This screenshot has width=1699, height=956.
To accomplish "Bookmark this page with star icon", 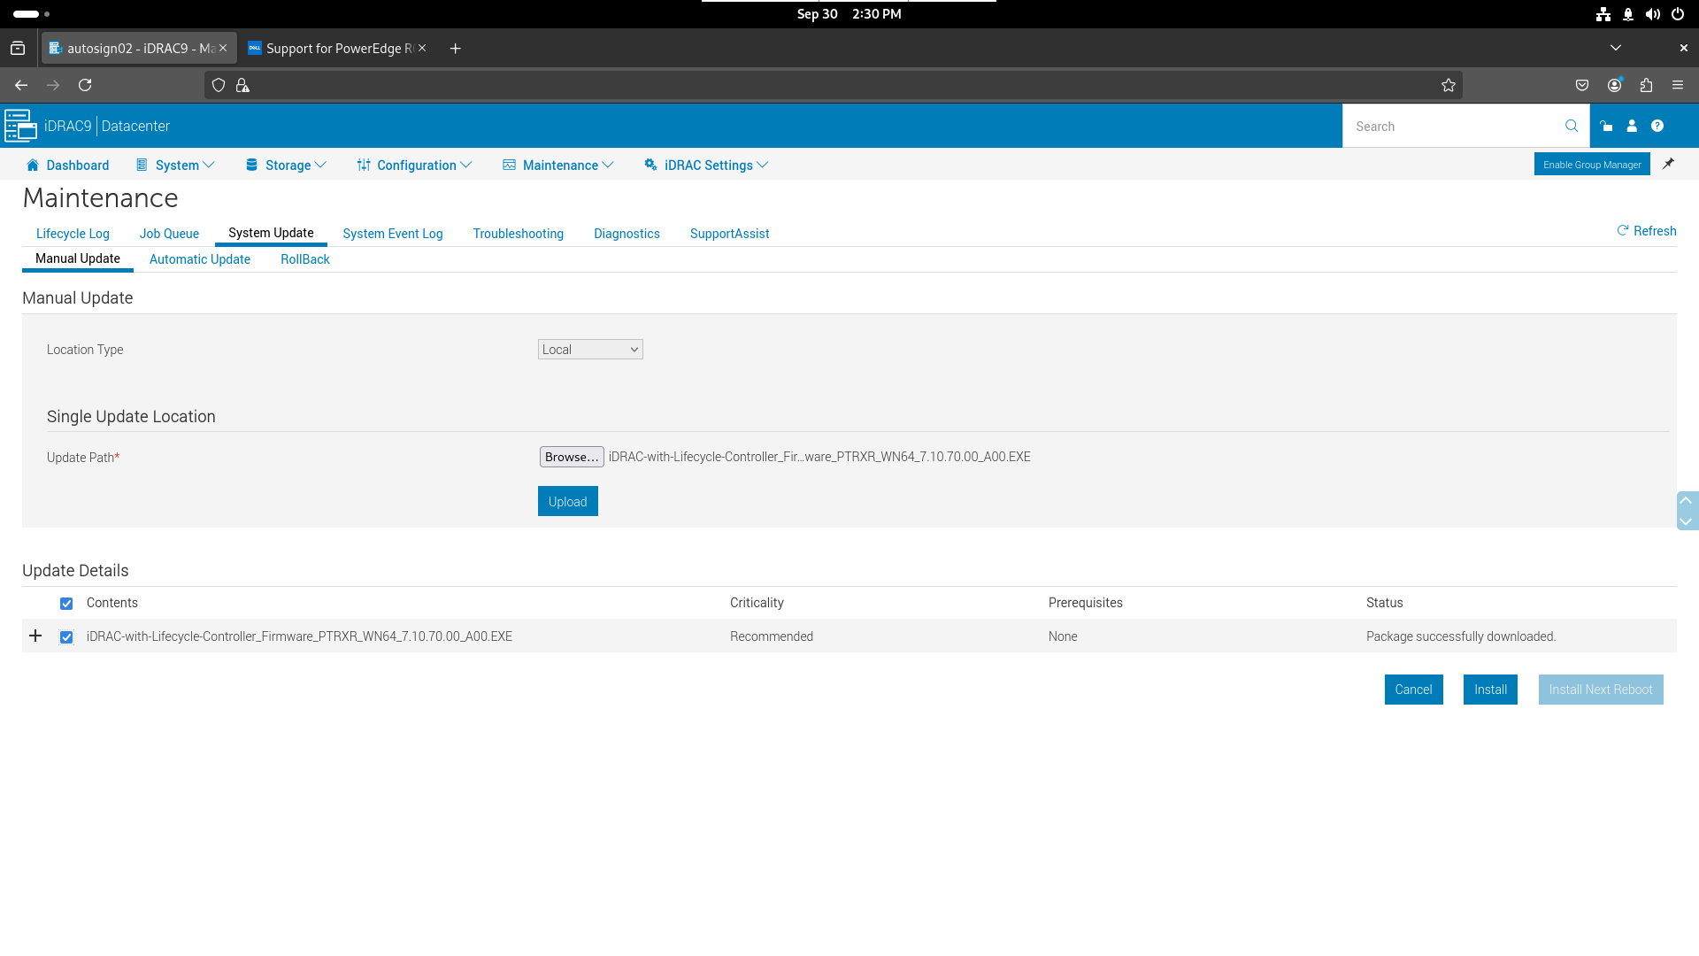I will point(1449,85).
